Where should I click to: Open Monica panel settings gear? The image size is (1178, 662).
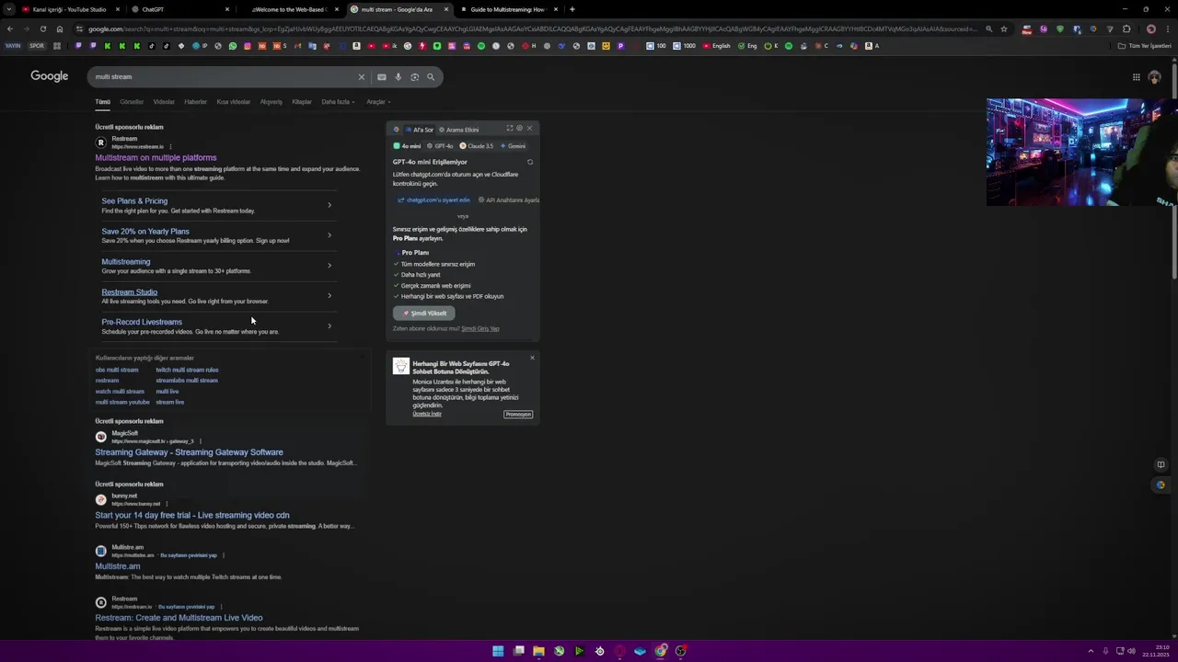tap(519, 129)
